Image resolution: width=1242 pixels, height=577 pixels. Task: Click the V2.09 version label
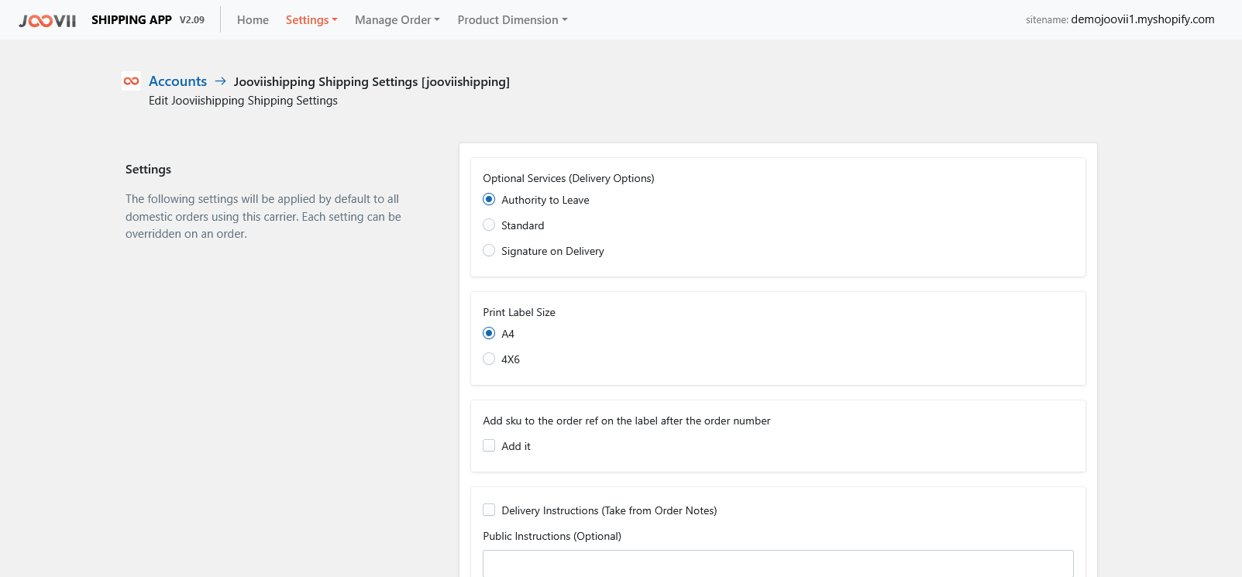coord(192,20)
